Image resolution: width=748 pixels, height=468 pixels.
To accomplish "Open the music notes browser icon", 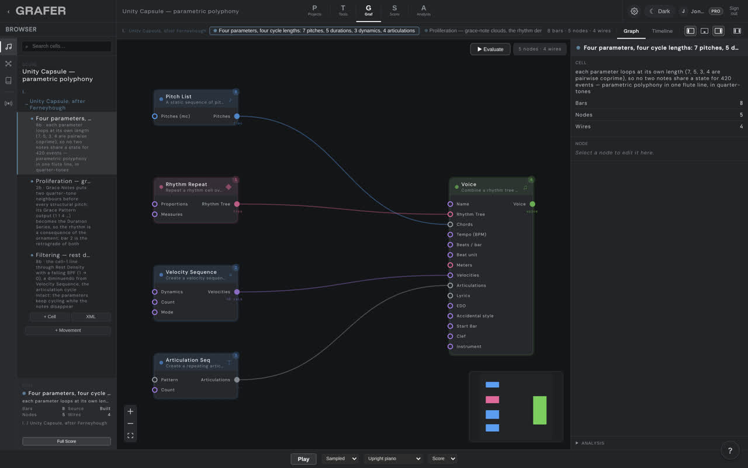I will [8, 47].
